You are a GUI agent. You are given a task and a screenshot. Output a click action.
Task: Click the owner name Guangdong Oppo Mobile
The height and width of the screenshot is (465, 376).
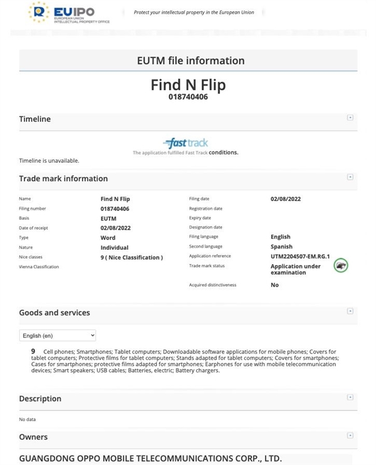[150, 458]
